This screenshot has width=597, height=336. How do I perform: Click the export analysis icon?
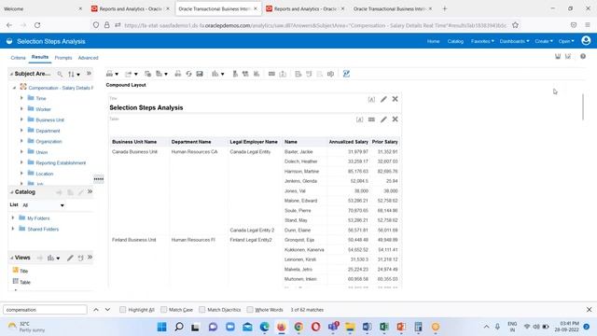coord(129,74)
